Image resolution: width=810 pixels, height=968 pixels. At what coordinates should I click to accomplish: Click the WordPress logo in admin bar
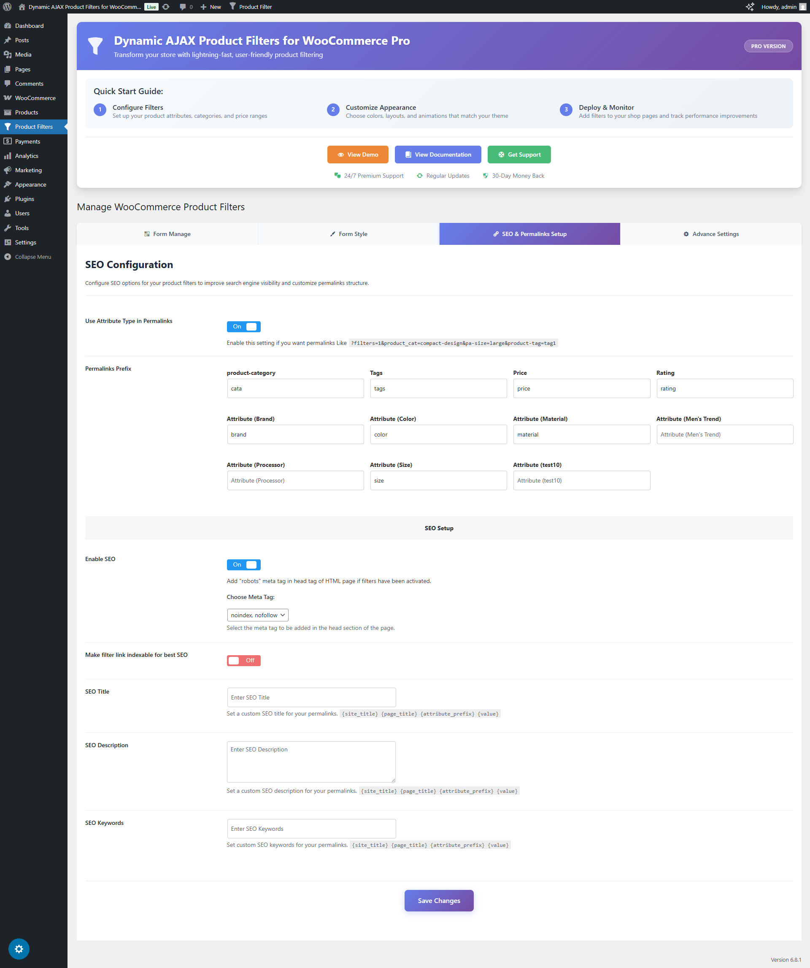[7, 7]
